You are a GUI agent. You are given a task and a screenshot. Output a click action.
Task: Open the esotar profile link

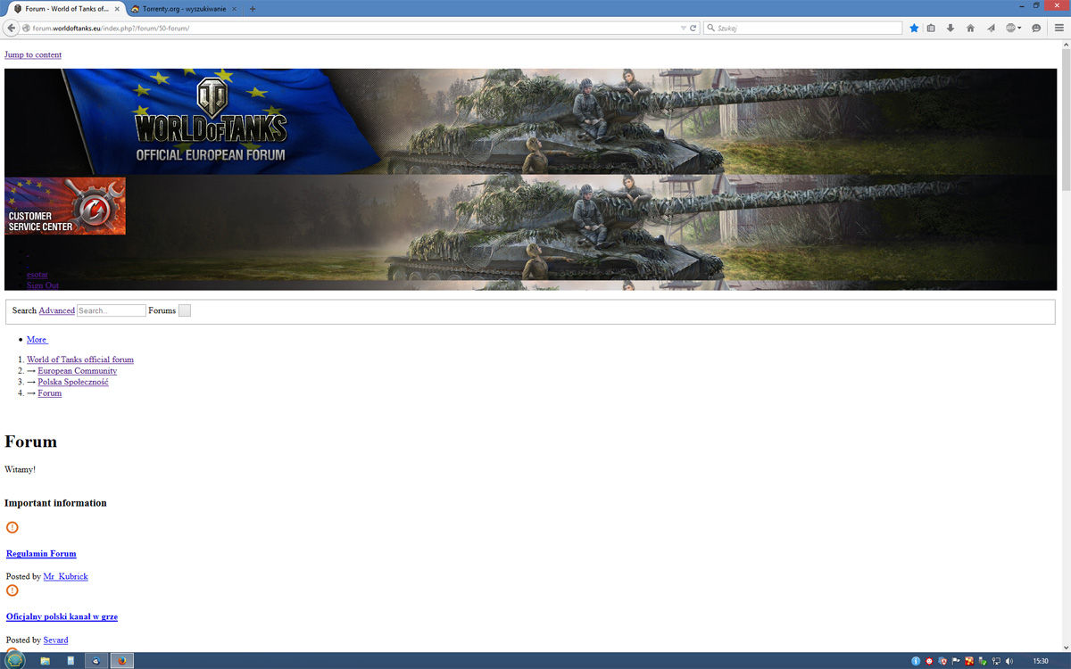click(x=37, y=275)
